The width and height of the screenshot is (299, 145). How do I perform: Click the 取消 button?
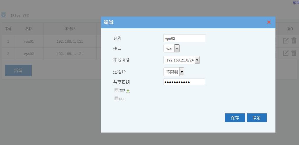[257, 118]
